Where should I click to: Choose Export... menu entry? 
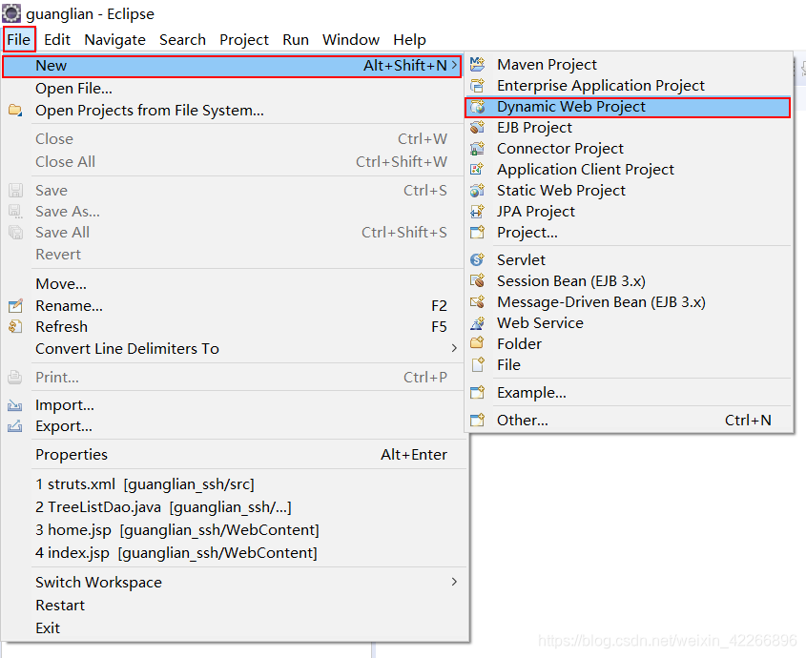coord(235,426)
